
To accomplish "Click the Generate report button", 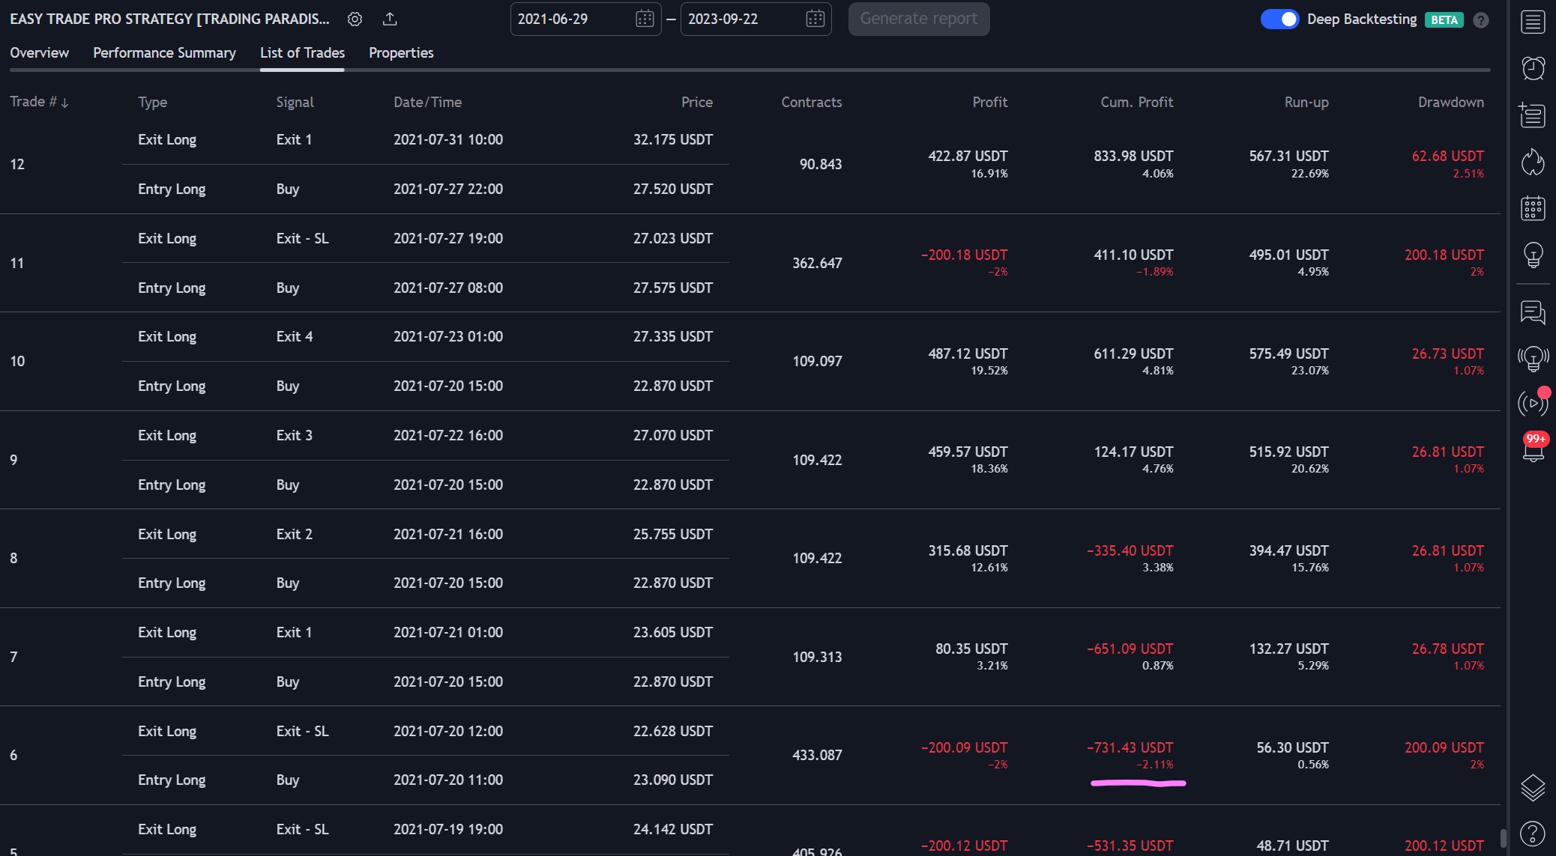I will (x=918, y=19).
